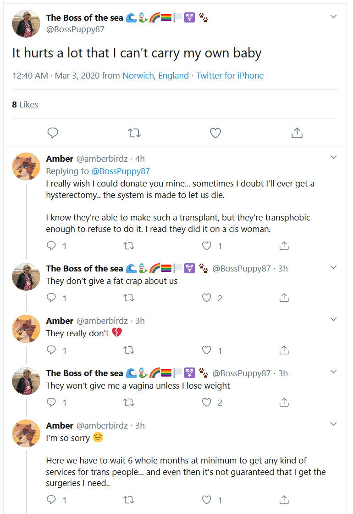Open Twitter for iPhone source link

(x=230, y=76)
